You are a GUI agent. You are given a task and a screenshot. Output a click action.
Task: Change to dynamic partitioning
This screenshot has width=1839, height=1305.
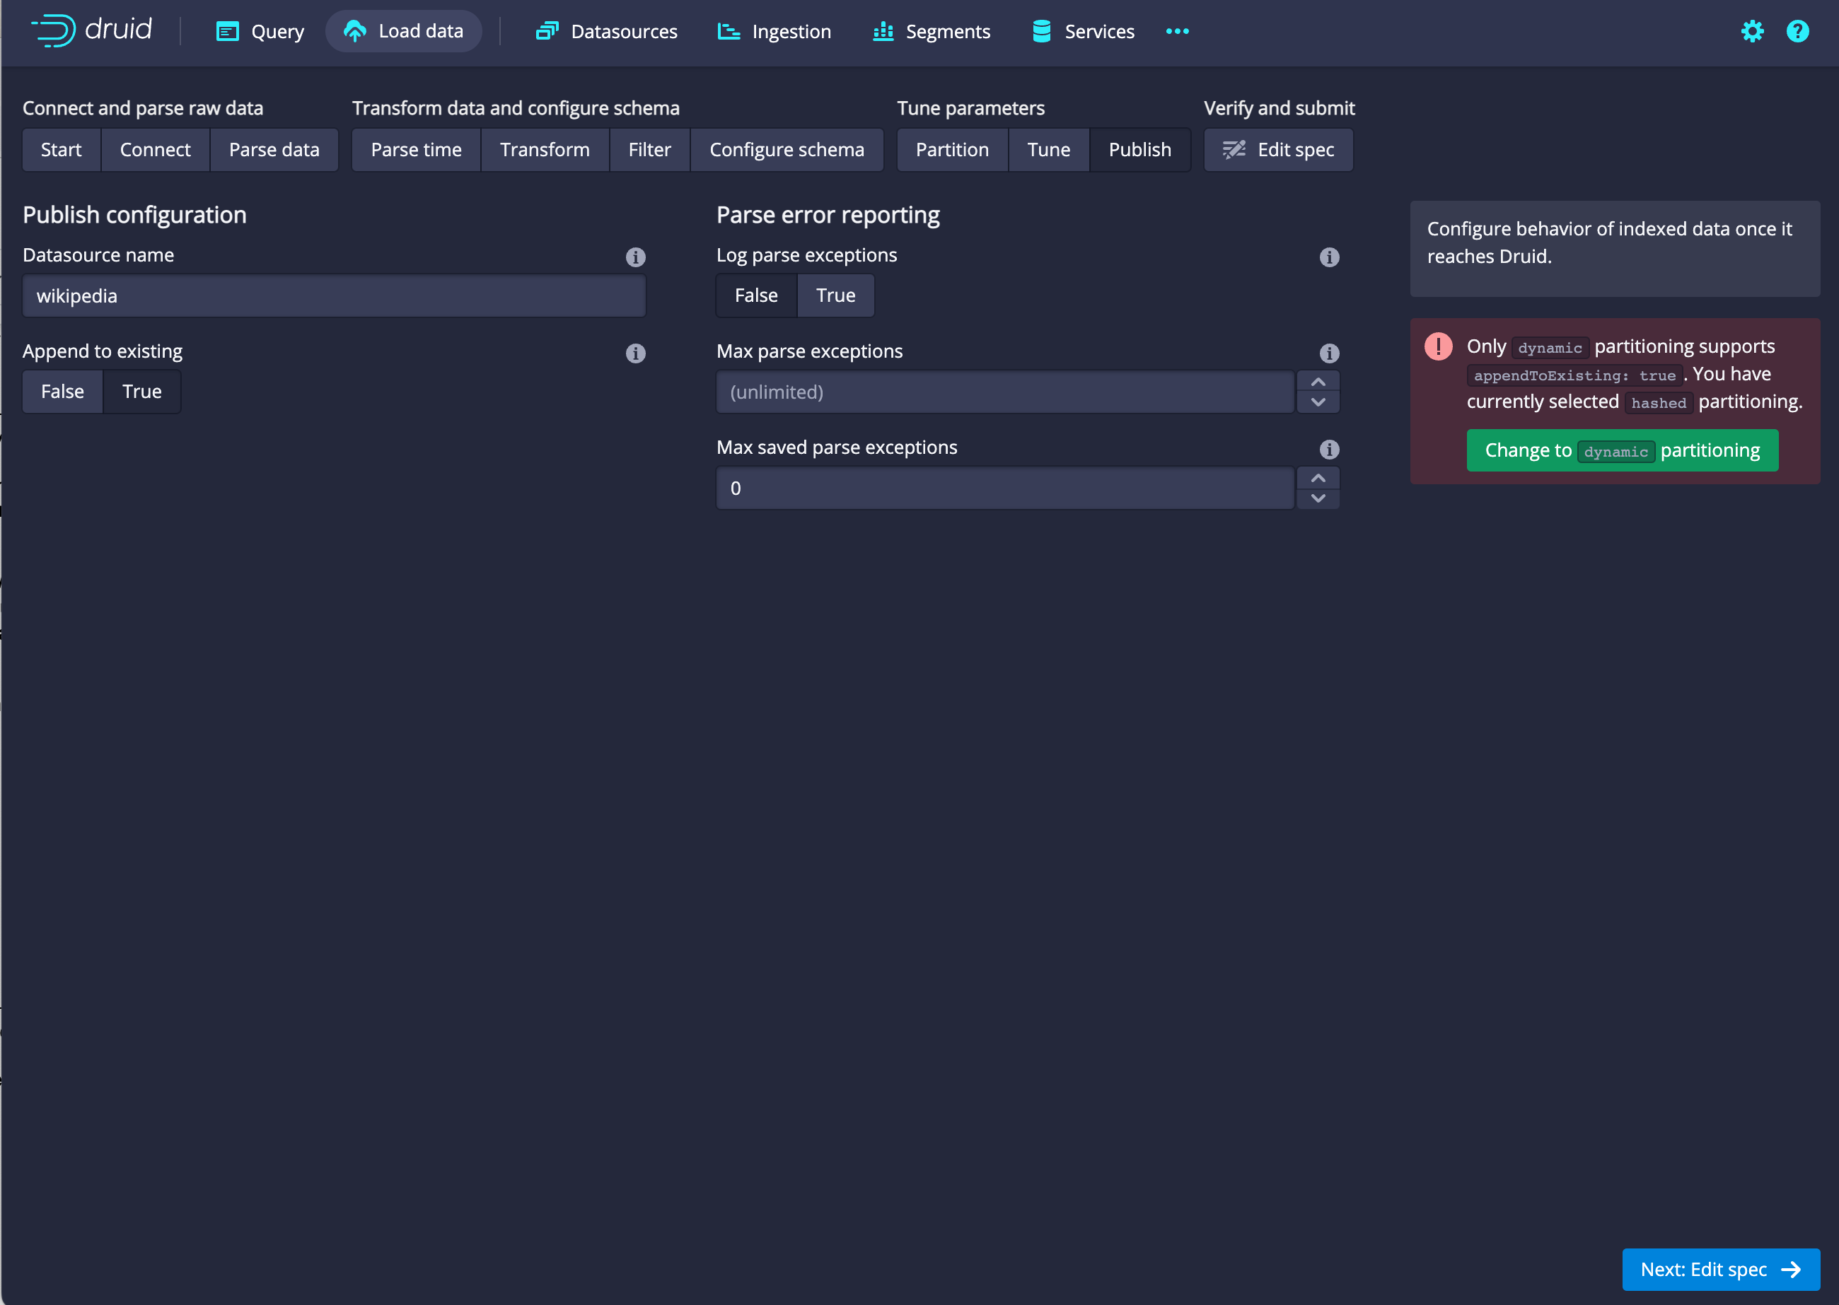pyautogui.click(x=1621, y=451)
